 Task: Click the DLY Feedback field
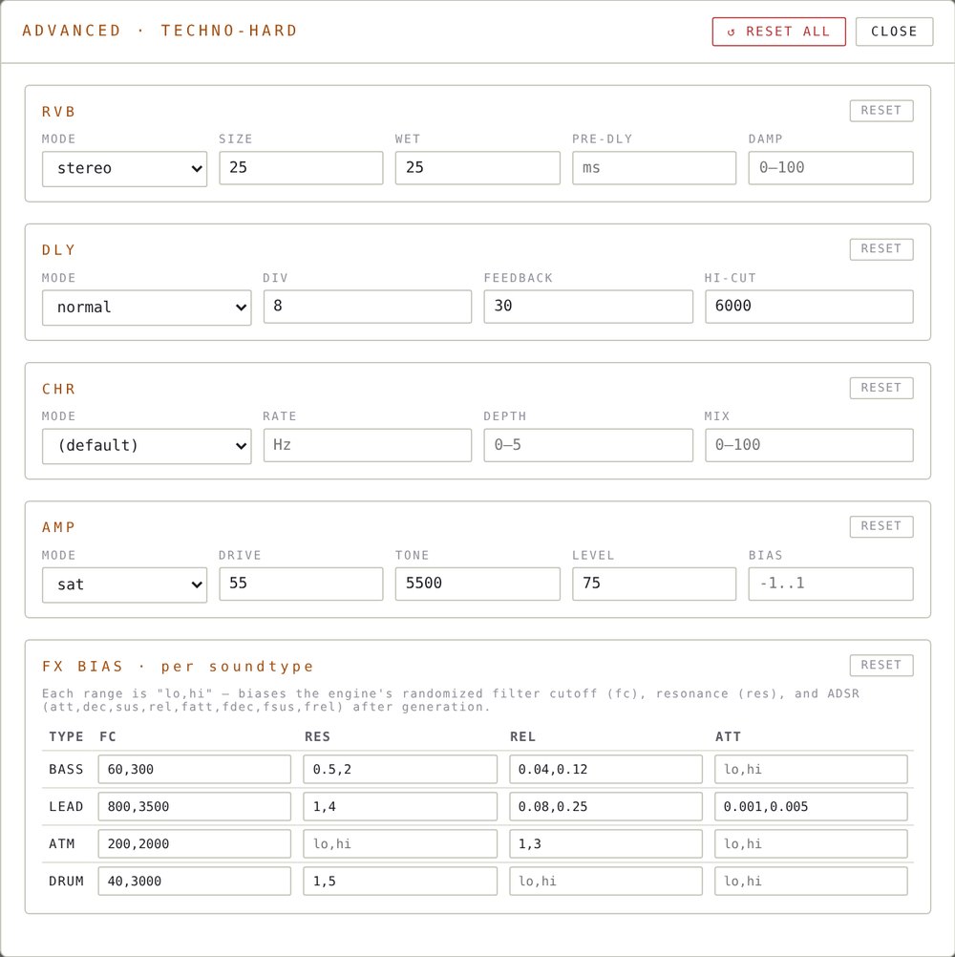click(x=588, y=307)
